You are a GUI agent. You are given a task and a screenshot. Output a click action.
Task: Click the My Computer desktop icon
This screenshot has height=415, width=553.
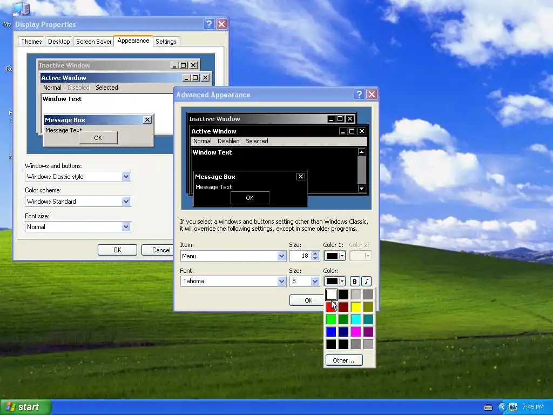pyautogui.click(x=20, y=9)
